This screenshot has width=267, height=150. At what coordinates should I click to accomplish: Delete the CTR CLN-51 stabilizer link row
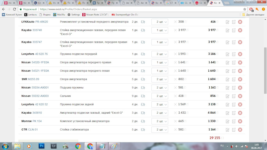coord(240,130)
